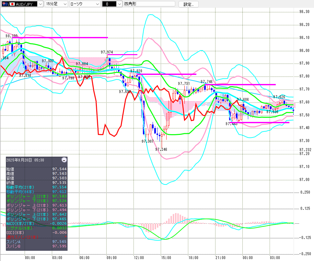Image resolution: width=314 pixels, height=261 pixels.
Task: Select the magenta support line at 97.443
Action: pyautogui.click(x=259, y=123)
